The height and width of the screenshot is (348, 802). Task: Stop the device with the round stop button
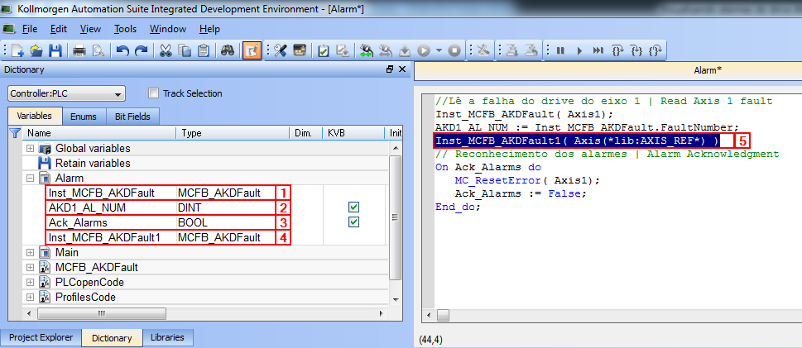pos(454,50)
